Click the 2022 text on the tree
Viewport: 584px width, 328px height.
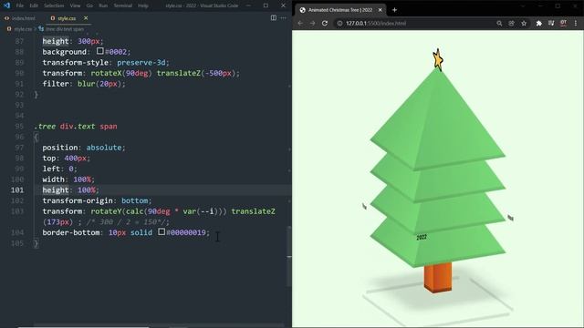click(422, 237)
